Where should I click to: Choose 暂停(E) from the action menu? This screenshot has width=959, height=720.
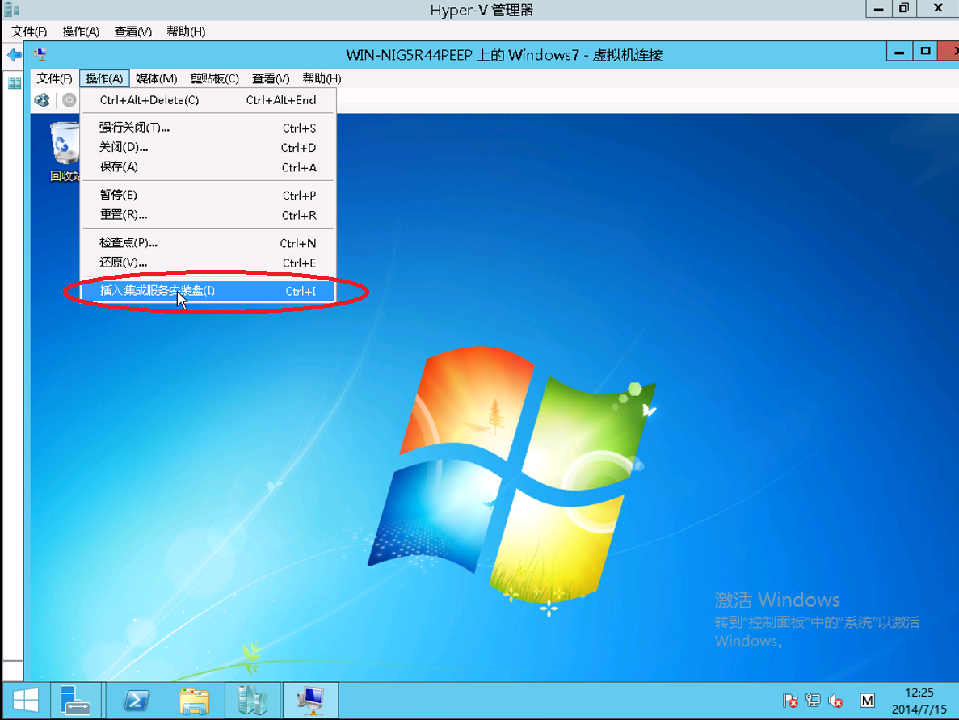point(208,195)
